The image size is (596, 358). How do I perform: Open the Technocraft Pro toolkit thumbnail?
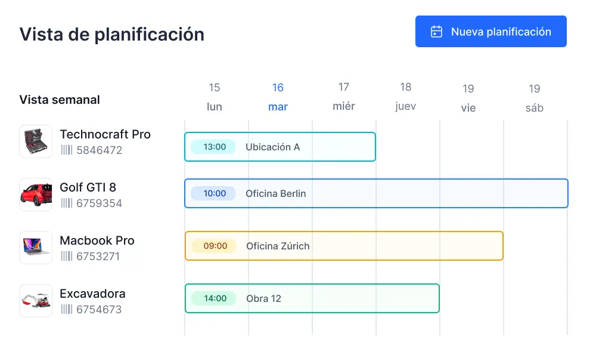point(36,141)
